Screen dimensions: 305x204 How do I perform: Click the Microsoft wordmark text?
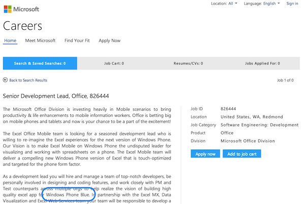26,9
